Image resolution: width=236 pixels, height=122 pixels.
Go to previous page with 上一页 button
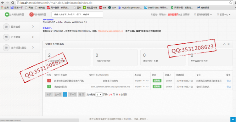point(58,94)
